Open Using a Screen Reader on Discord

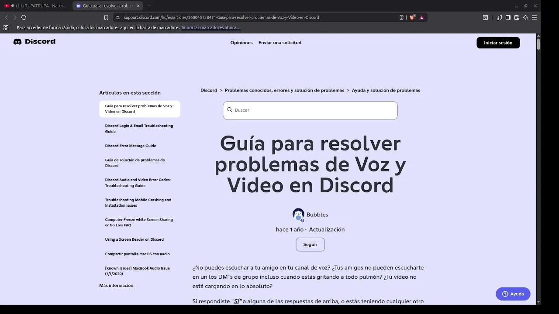coord(135,239)
